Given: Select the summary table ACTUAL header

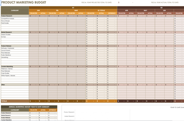Looking at the screenshot, I should 43,110.
